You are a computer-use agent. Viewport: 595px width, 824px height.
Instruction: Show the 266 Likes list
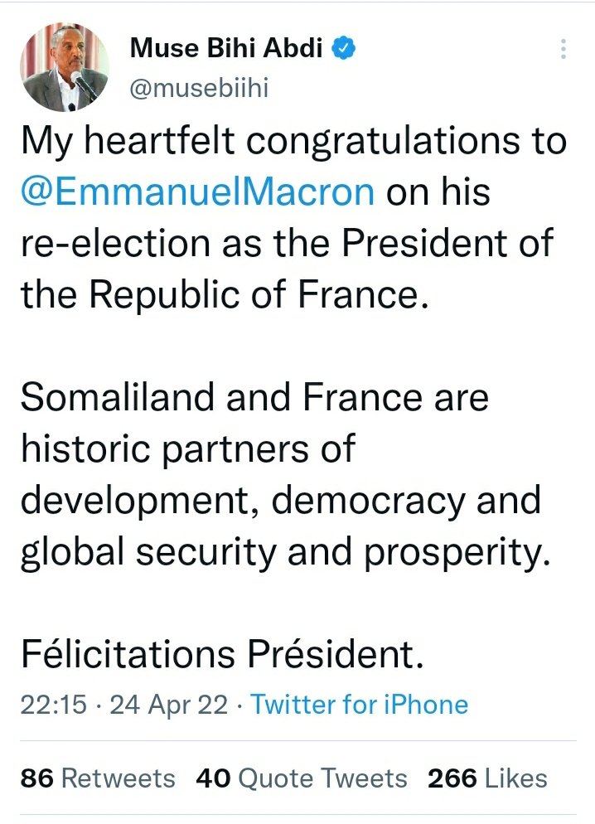487,778
